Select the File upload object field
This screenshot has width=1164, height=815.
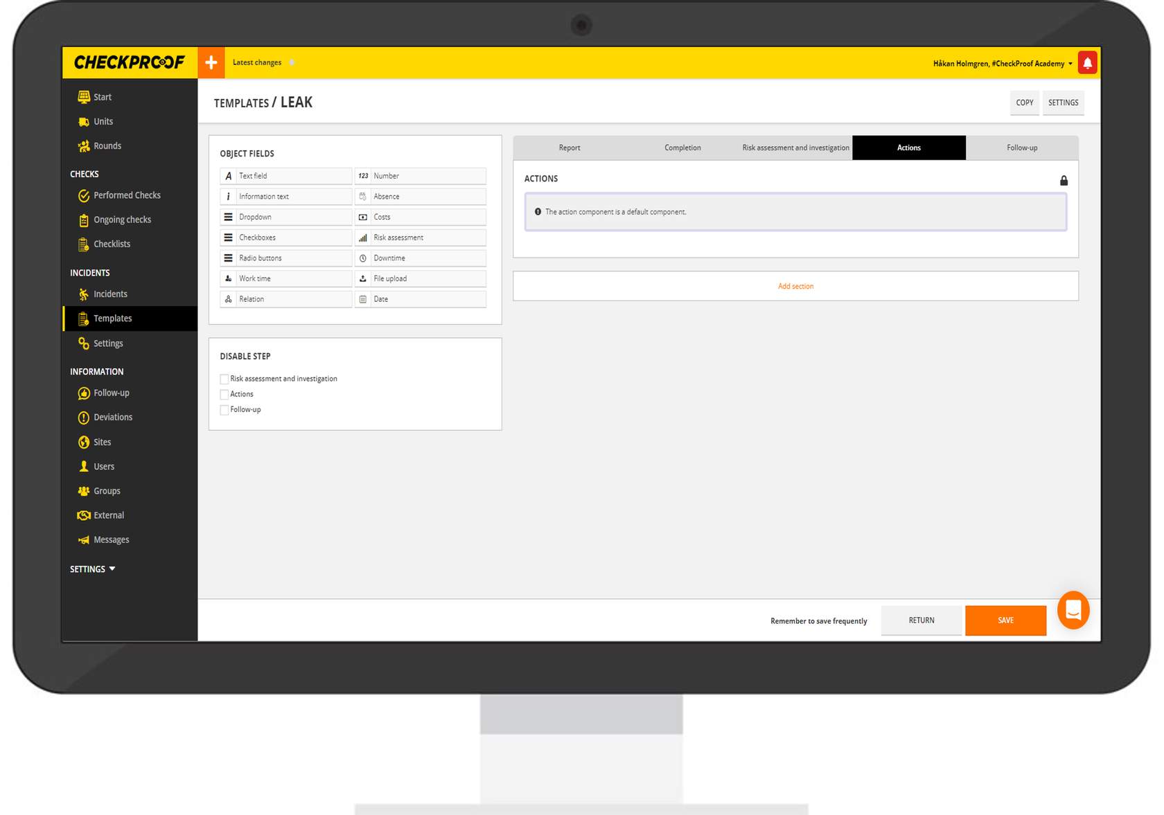[420, 278]
